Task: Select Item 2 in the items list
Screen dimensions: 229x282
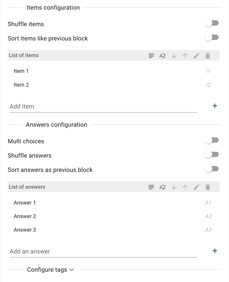Action: coord(21,85)
